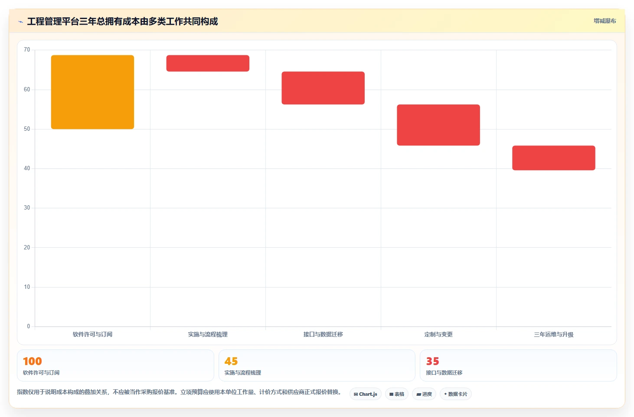Click x-axis label 软件许可与订阅
The image size is (634, 417).
pyautogui.click(x=92, y=334)
